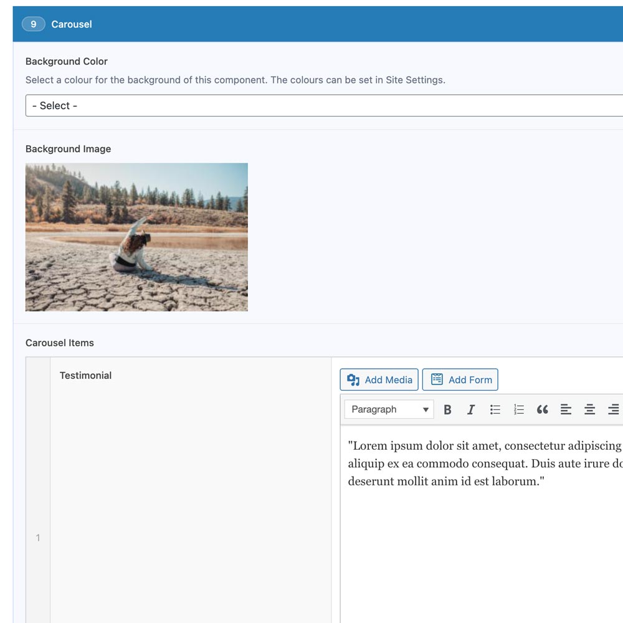Align text left in the editor
623x623 pixels.
click(x=566, y=409)
